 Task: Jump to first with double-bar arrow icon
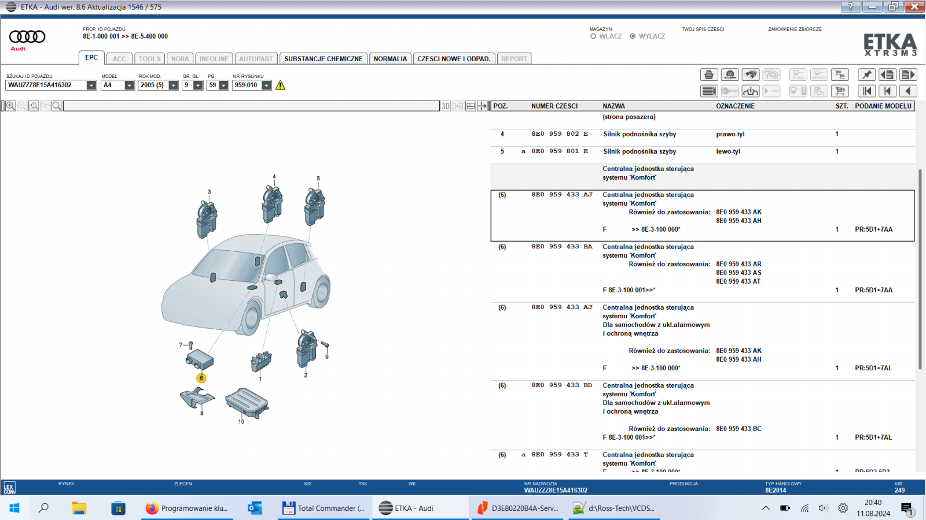click(x=866, y=91)
